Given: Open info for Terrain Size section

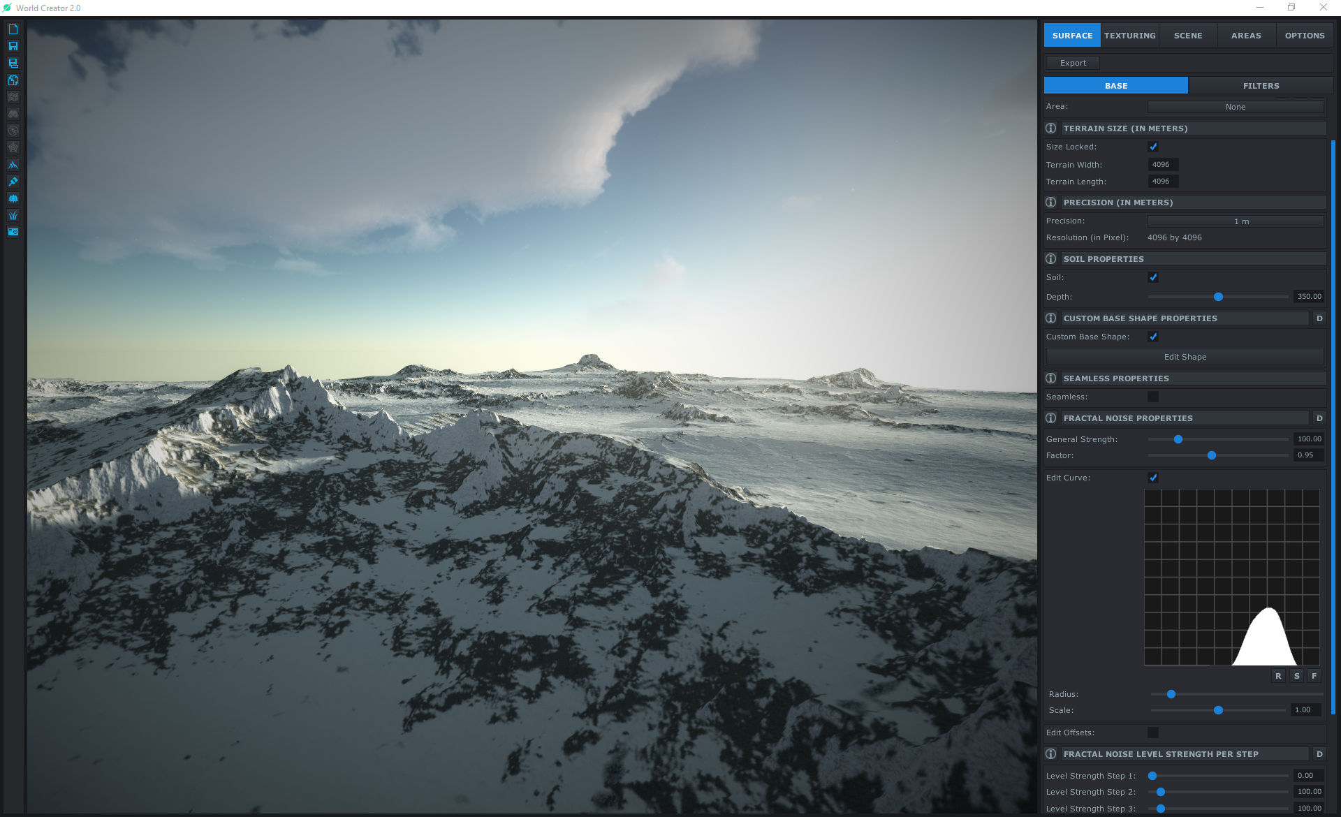Looking at the screenshot, I should coord(1050,128).
